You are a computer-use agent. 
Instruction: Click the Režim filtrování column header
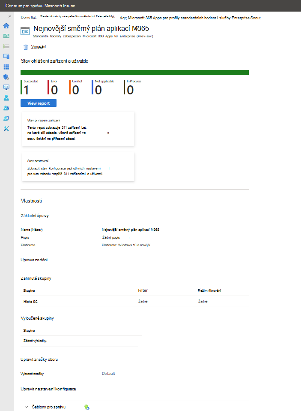tap(209, 290)
